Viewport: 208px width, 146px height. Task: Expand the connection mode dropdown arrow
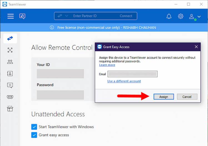coord(67,16)
